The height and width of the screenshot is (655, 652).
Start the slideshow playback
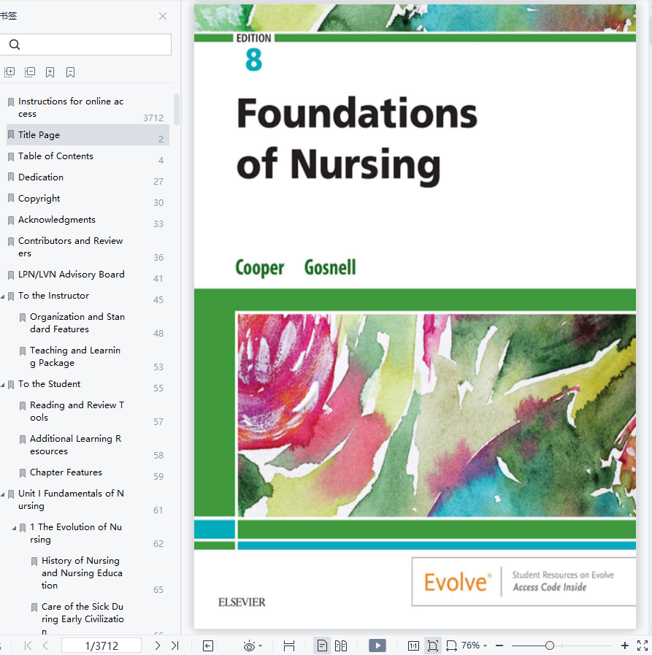click(377, 646)
